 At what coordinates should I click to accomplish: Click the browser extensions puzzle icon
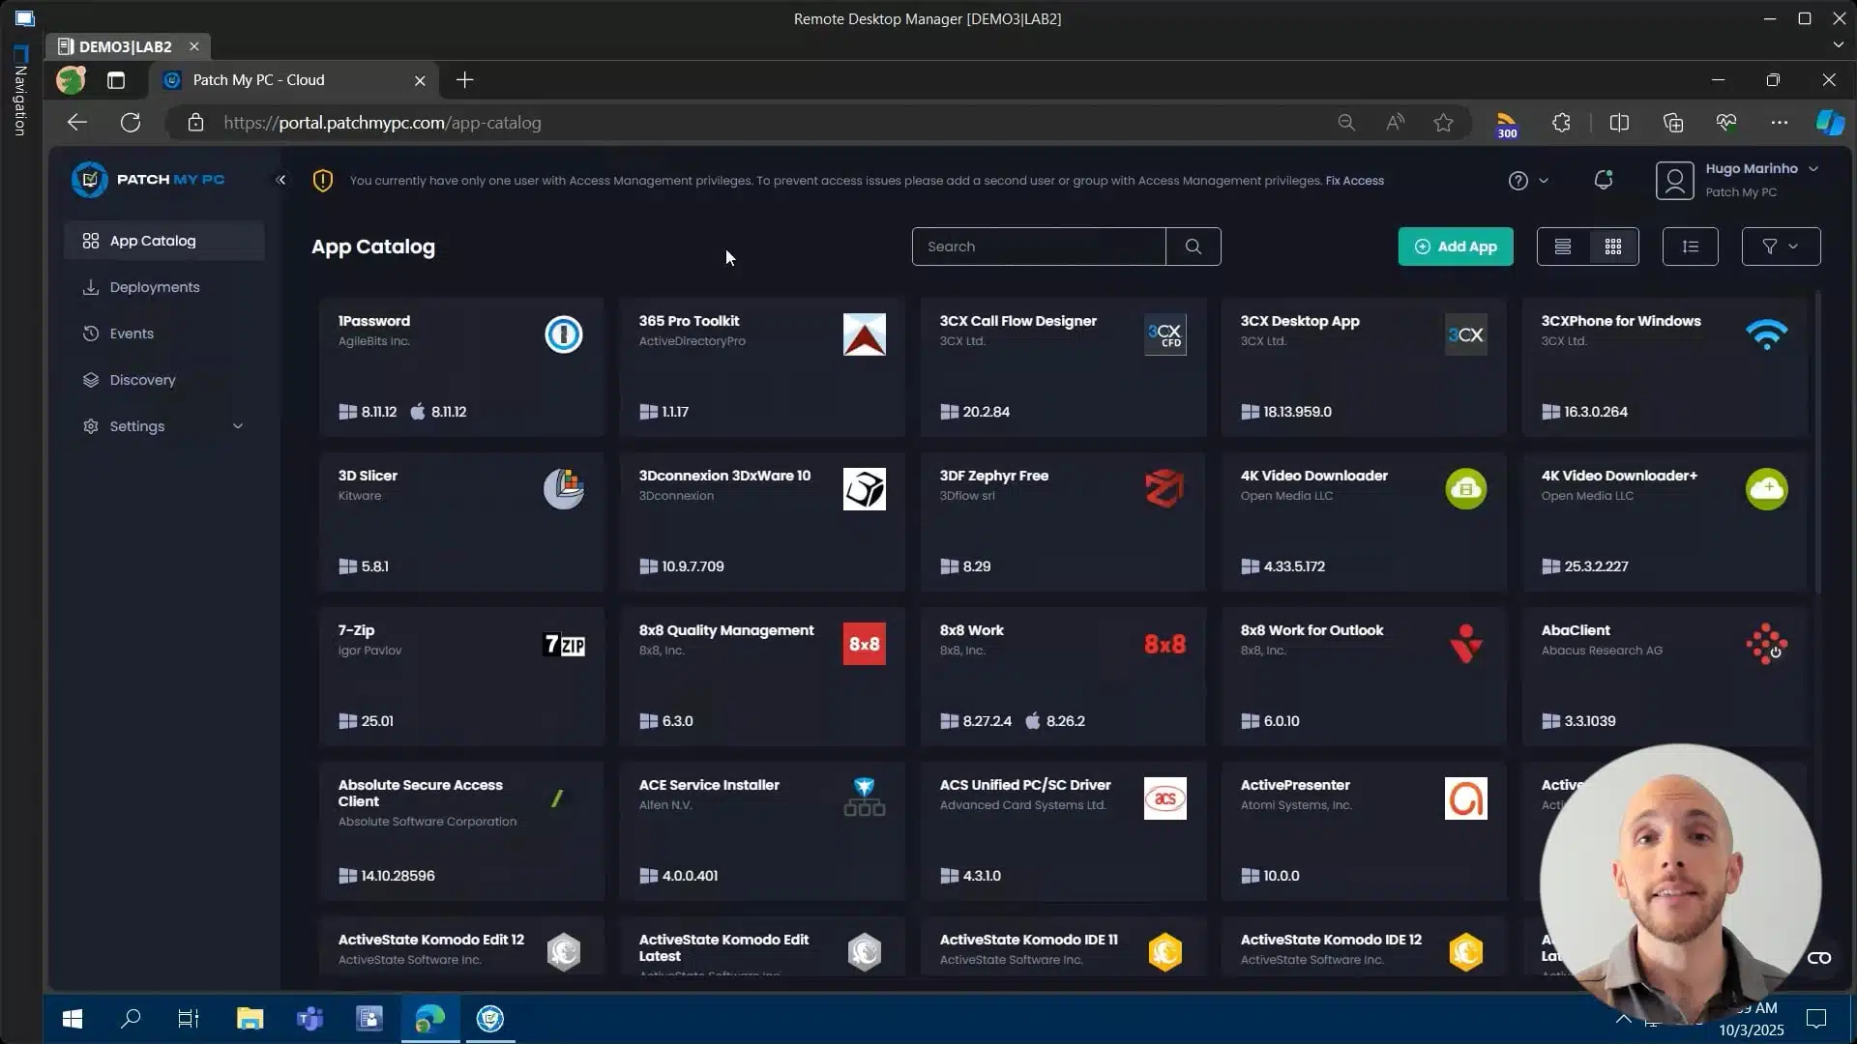(x=1561, y=123)
